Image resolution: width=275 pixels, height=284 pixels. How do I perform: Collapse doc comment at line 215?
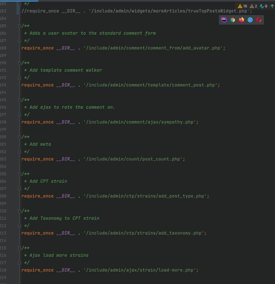[x=19, y=248]
